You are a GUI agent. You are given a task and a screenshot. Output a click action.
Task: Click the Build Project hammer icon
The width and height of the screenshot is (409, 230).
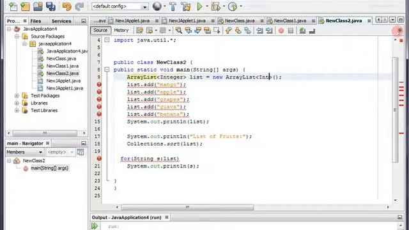(173, 6)
